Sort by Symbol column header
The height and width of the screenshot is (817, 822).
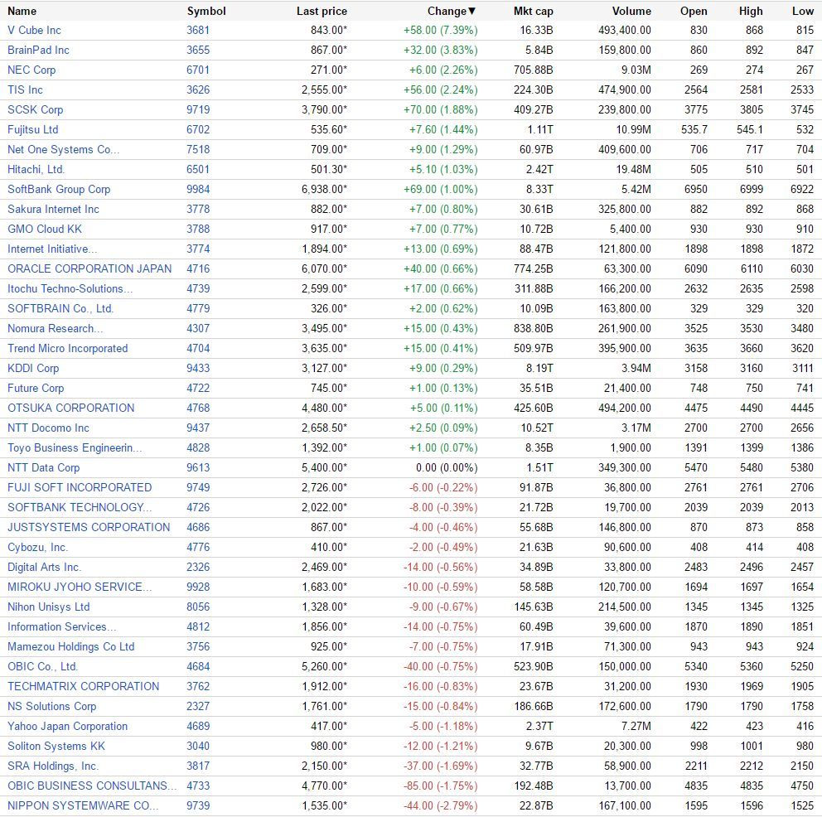pos(206,11)
